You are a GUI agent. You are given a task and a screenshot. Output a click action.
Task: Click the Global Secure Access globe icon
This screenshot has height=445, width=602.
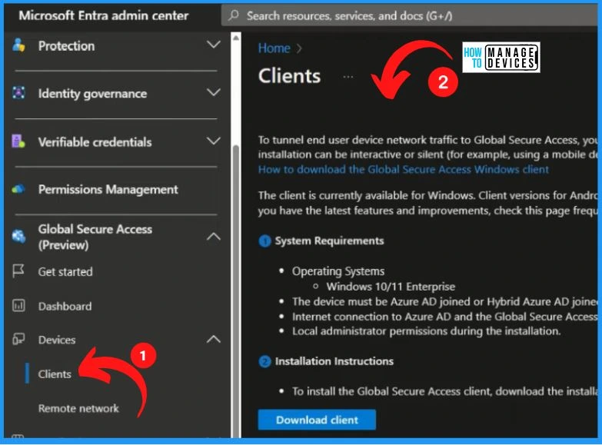(18, 236)
